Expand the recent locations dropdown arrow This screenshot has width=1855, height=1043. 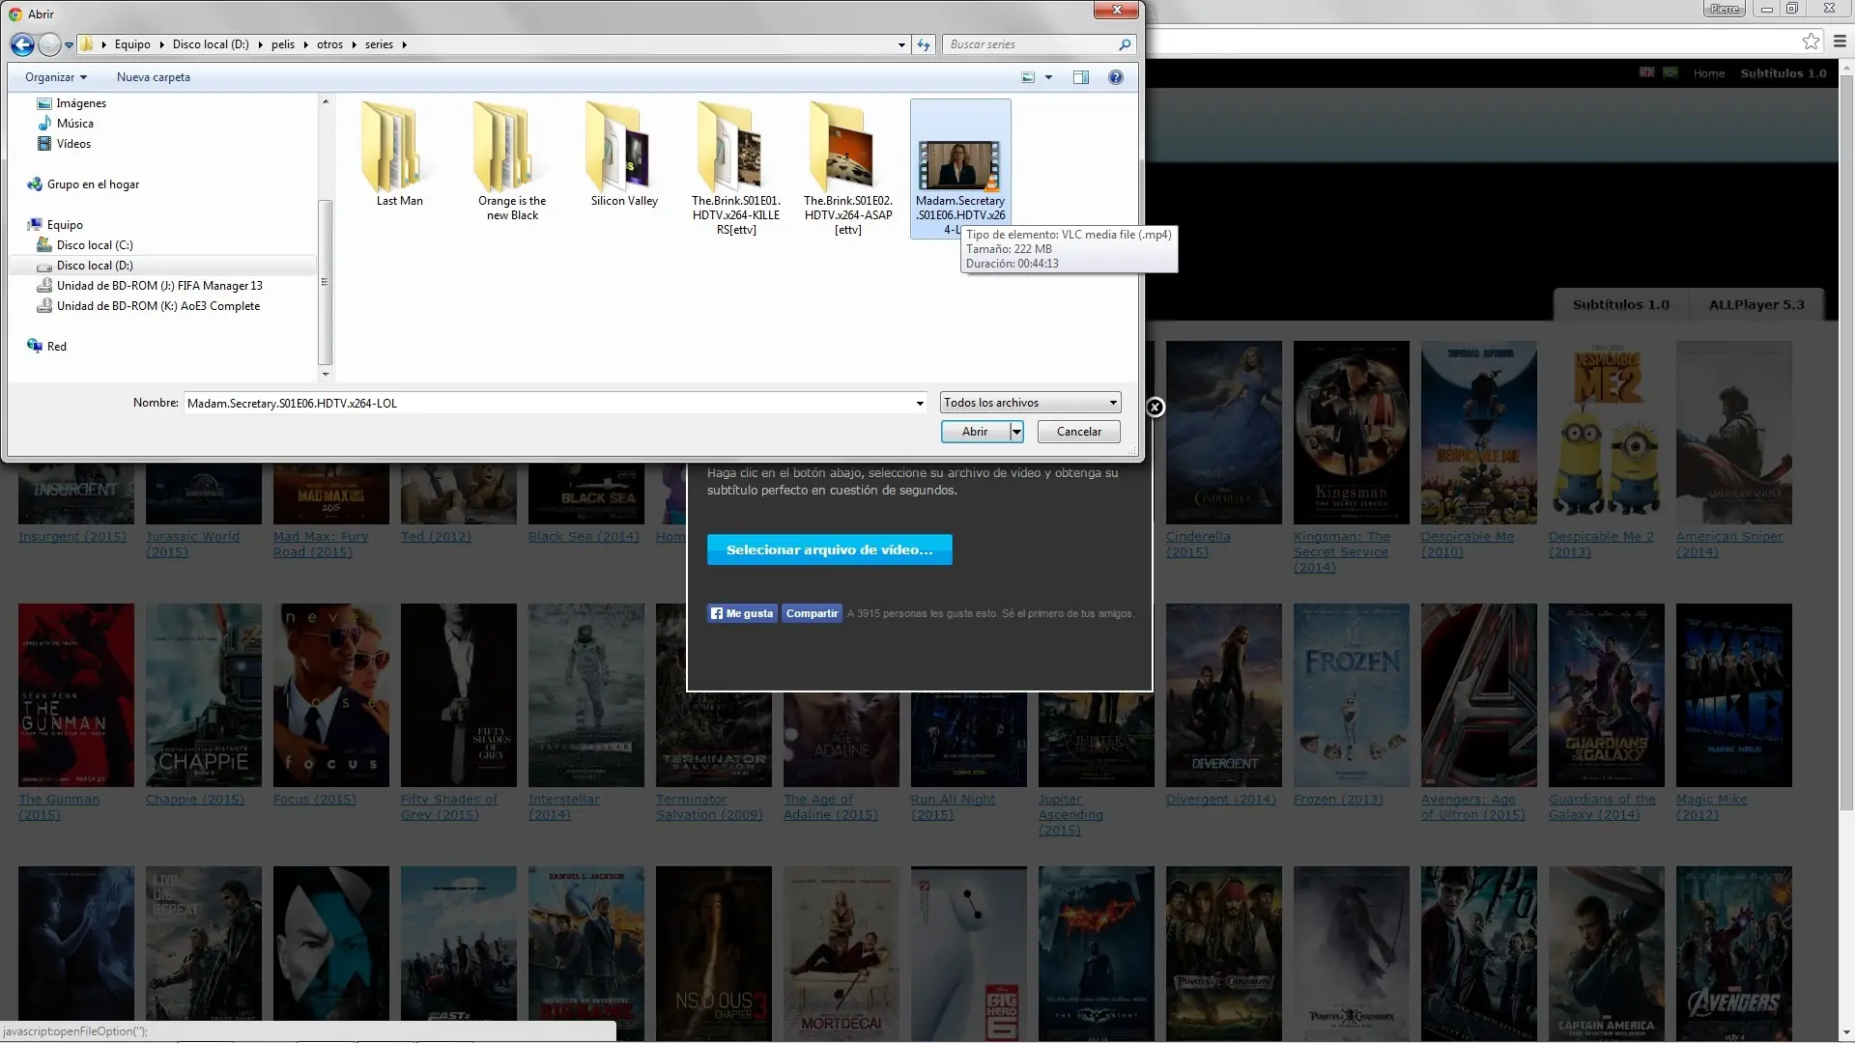point(69,45)
